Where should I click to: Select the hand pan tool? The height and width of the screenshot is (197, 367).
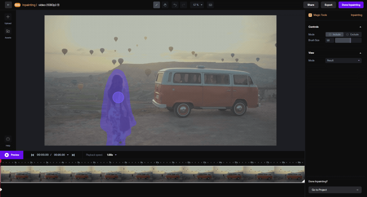(x=165, y=5)
